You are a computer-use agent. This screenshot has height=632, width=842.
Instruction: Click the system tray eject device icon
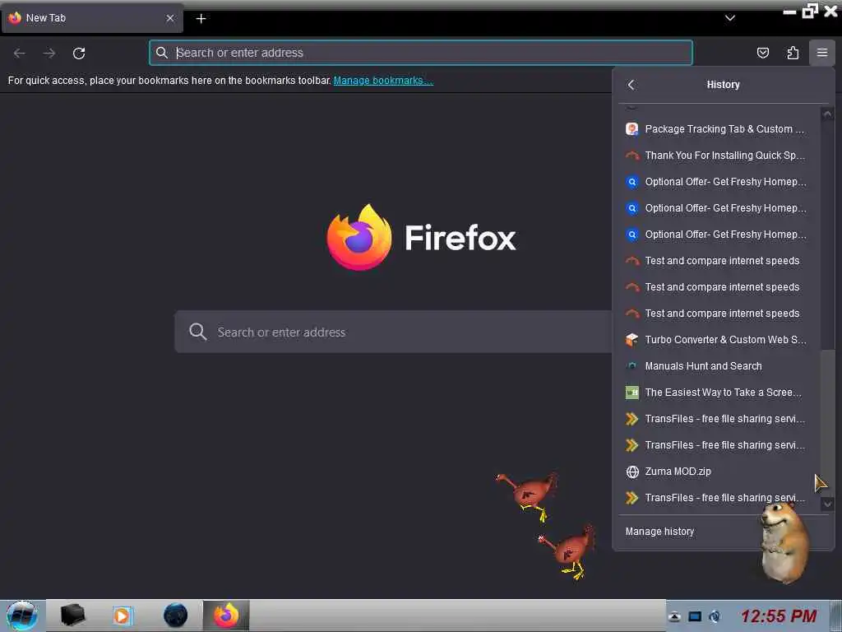pyautogui.click(x=674, y=616)
